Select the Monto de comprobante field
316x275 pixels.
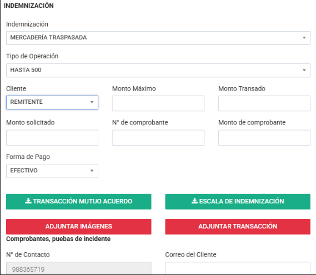tap(264, 138)
